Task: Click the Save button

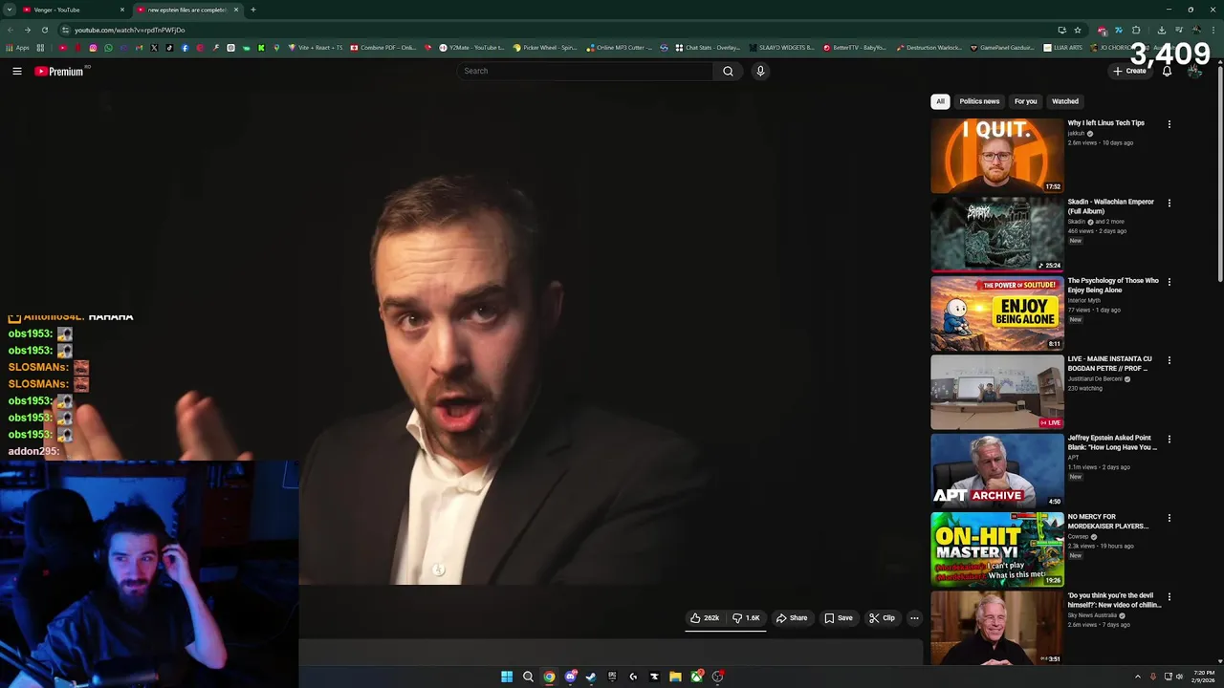Action: click(x=839, y=618)
